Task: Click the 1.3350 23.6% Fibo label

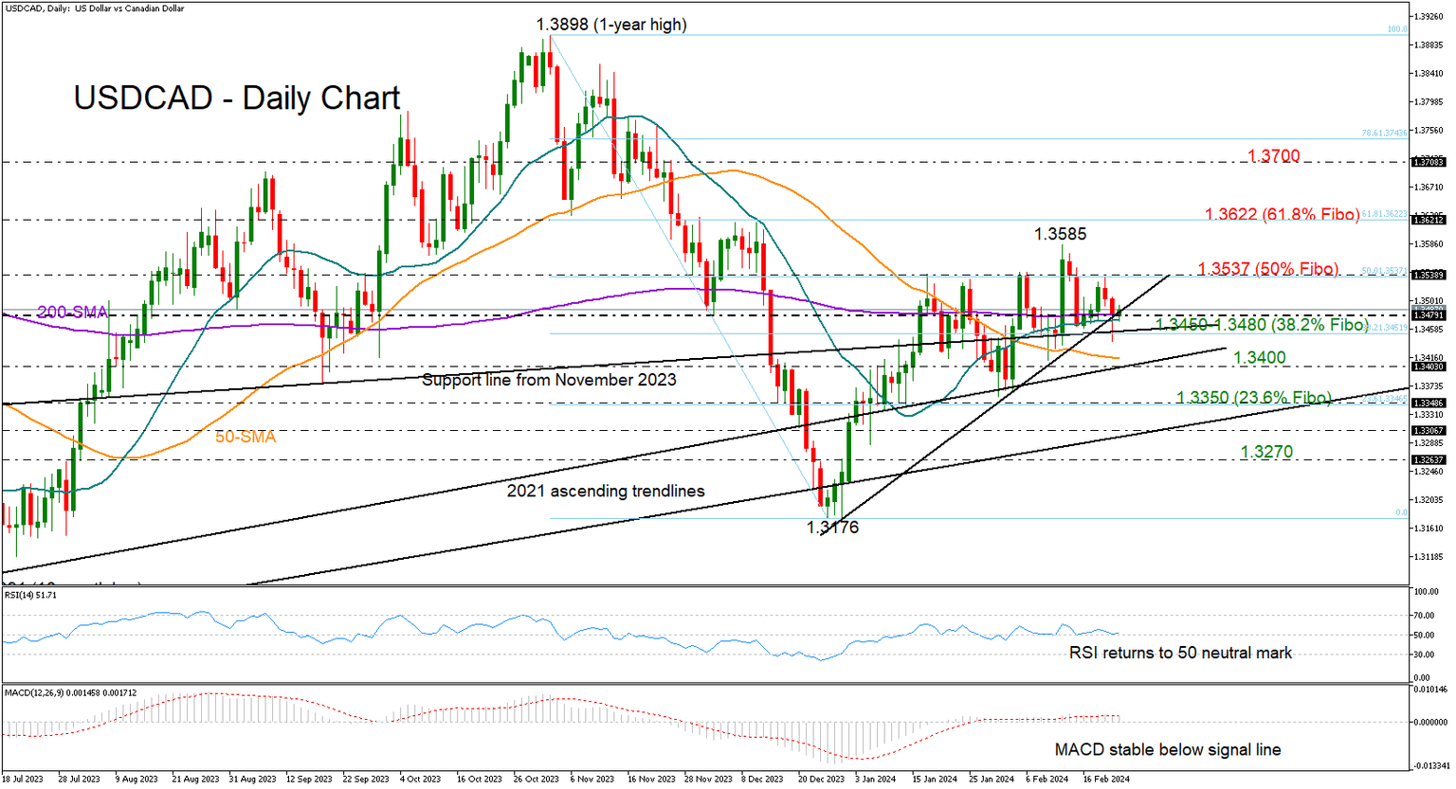Action: pos(1254,398)
